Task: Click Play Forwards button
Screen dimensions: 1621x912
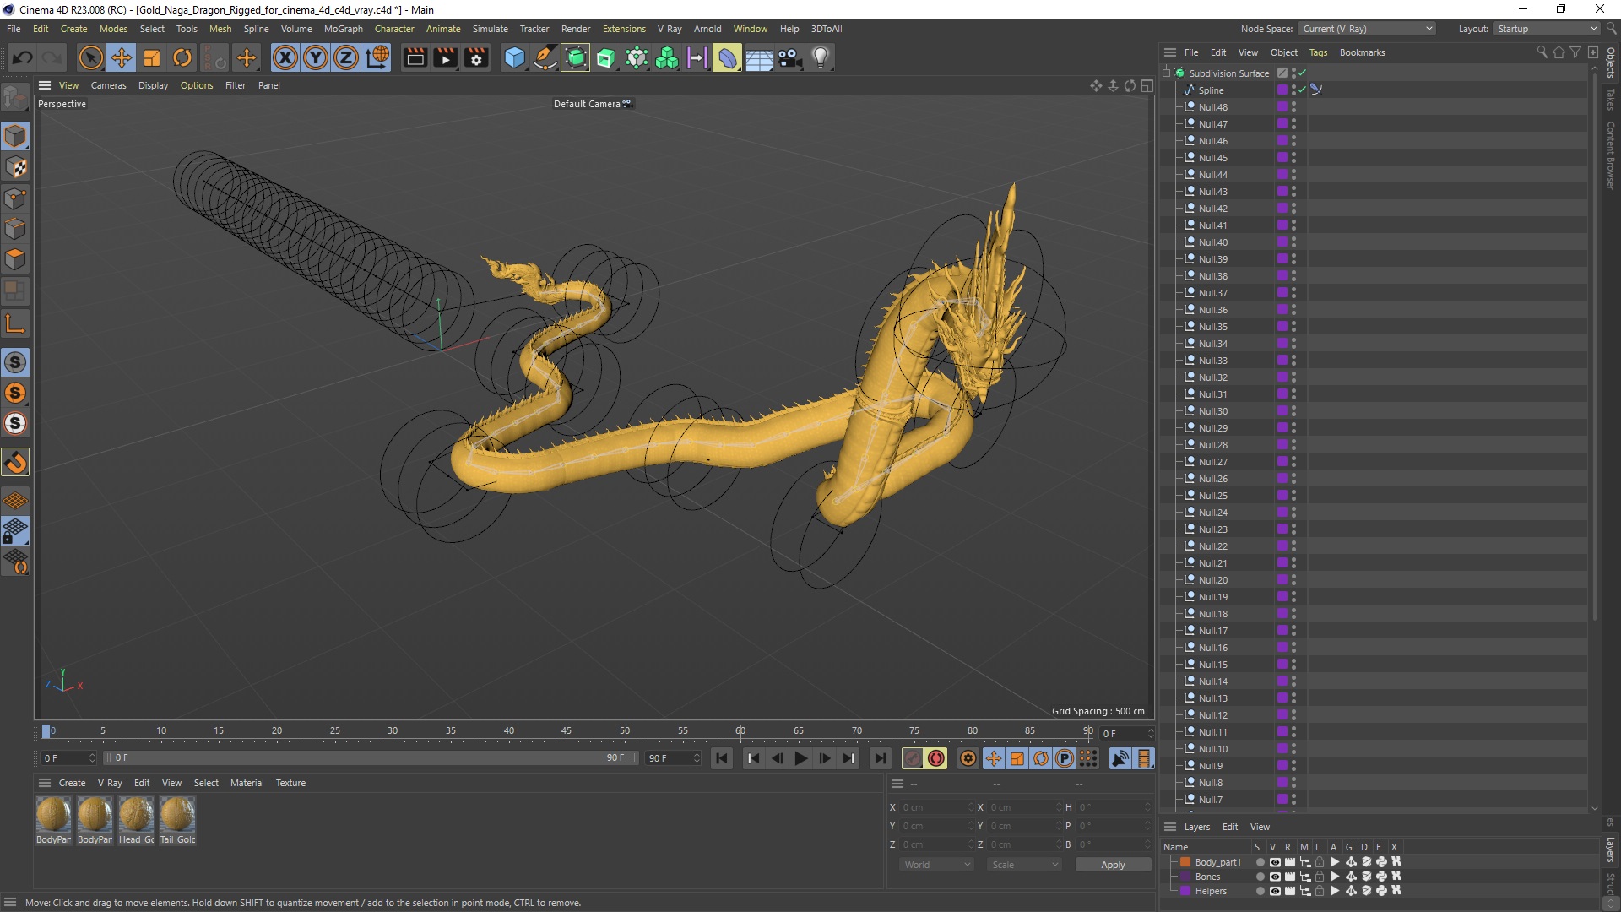Action: tap(801, 758)
